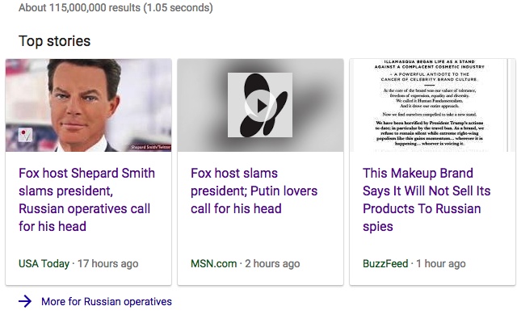The width and height of the screenshot is (517, 323).
Task: Click the 'Top stories' section heading
Action: [x=54, y=41]
